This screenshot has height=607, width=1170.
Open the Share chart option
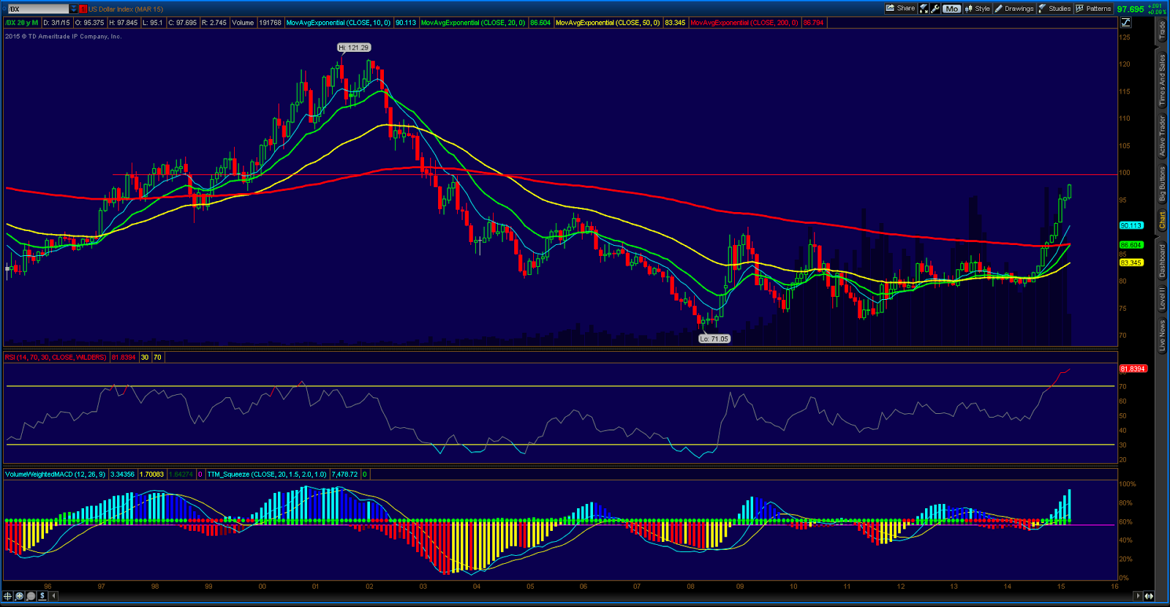pos(901,9)
